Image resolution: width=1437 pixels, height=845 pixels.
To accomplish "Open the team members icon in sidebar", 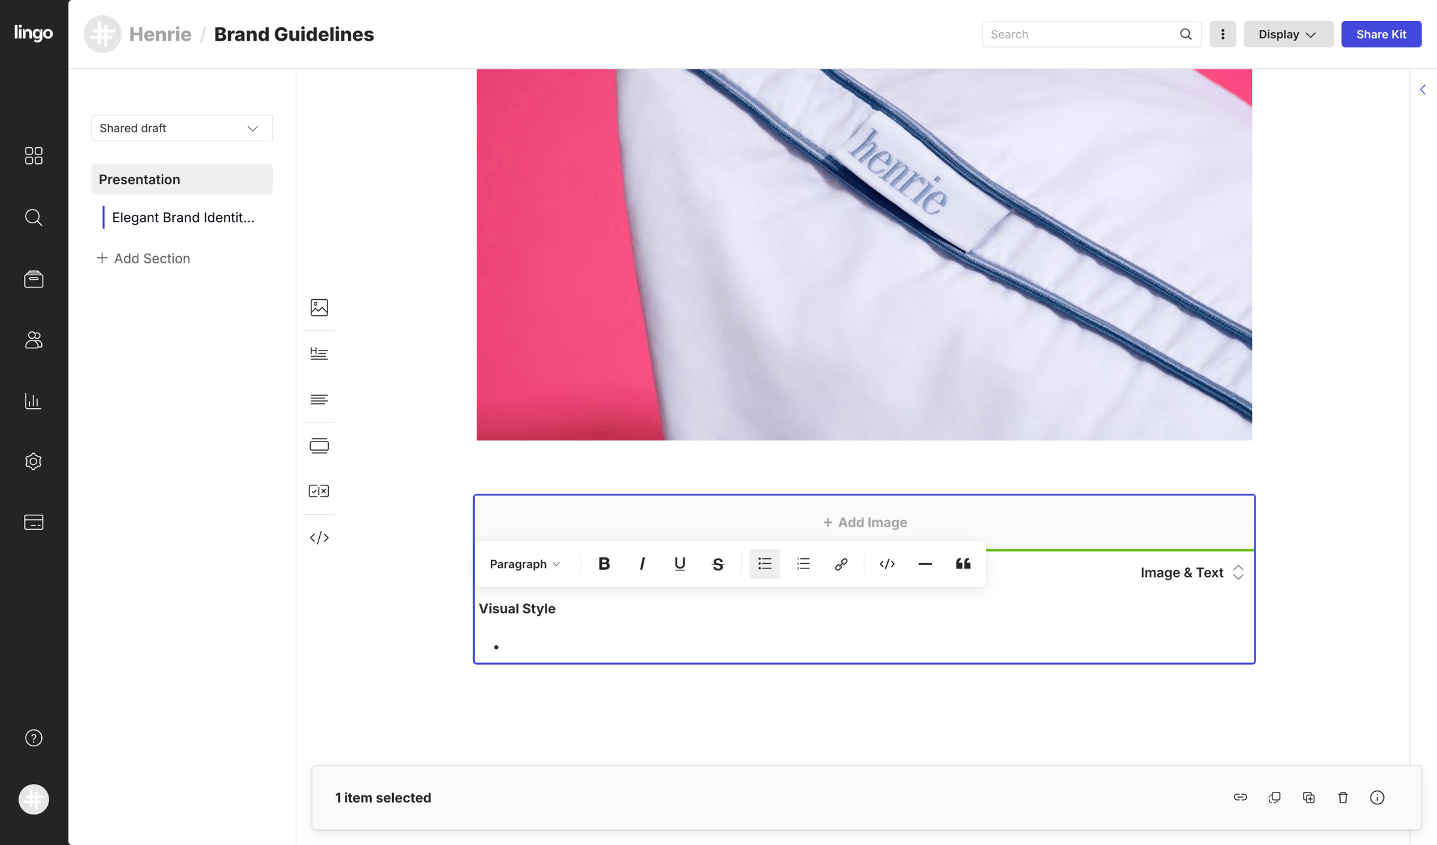I will 34,340.
